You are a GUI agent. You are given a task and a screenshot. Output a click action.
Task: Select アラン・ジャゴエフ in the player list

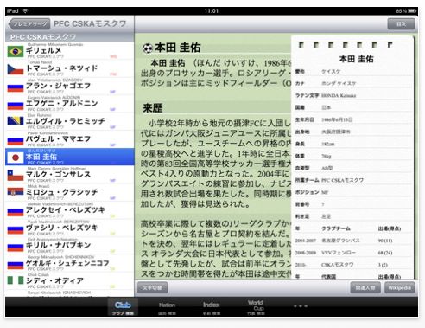pos(69,87)
